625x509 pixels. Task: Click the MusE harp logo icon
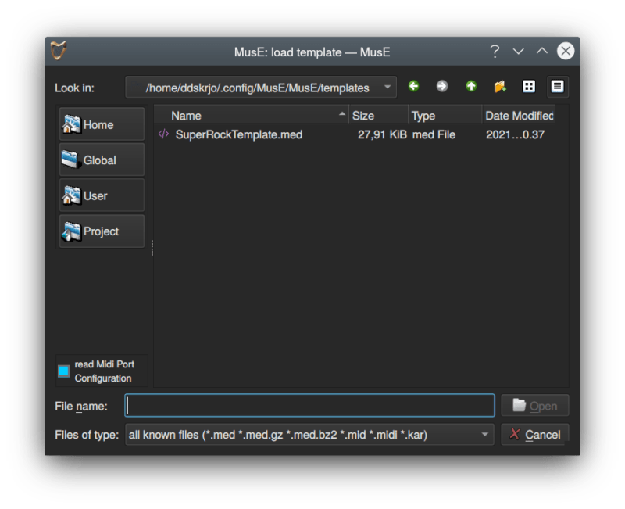[x=58, y=50]
